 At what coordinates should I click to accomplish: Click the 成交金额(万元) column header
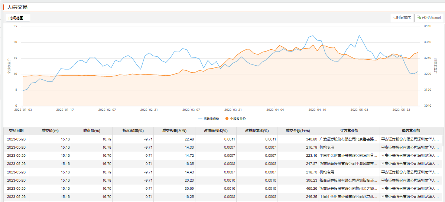point(298,131)
